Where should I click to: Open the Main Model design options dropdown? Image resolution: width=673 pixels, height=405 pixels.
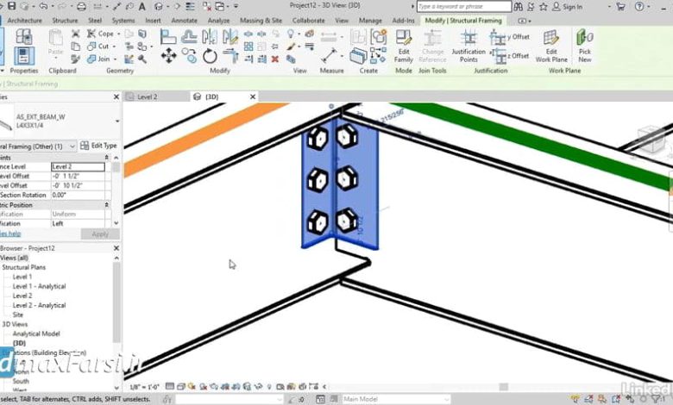coord(446,400)
